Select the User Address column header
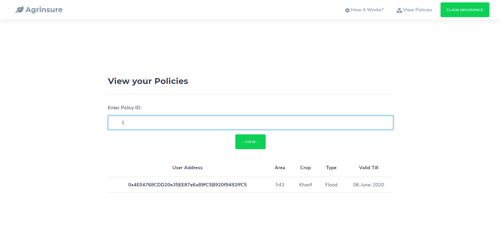 click(188, 168)
